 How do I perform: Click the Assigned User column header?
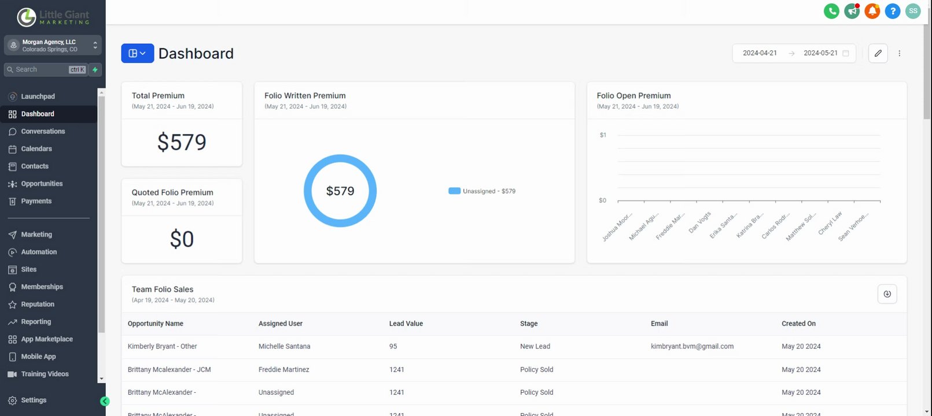281,324
